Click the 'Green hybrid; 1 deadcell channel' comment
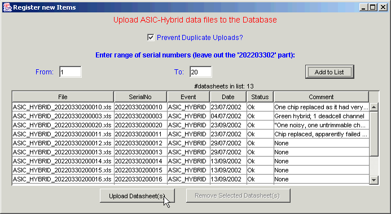Image resolution: width=391 pixels, height=214 pixels. pyautogui.click(x=322, y=116)
